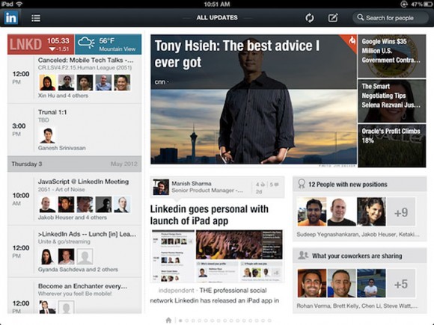Image resolution: width=434 pixels, height=325 pixels.
Task: Tap the cnn source label
Action: (160, 82)
